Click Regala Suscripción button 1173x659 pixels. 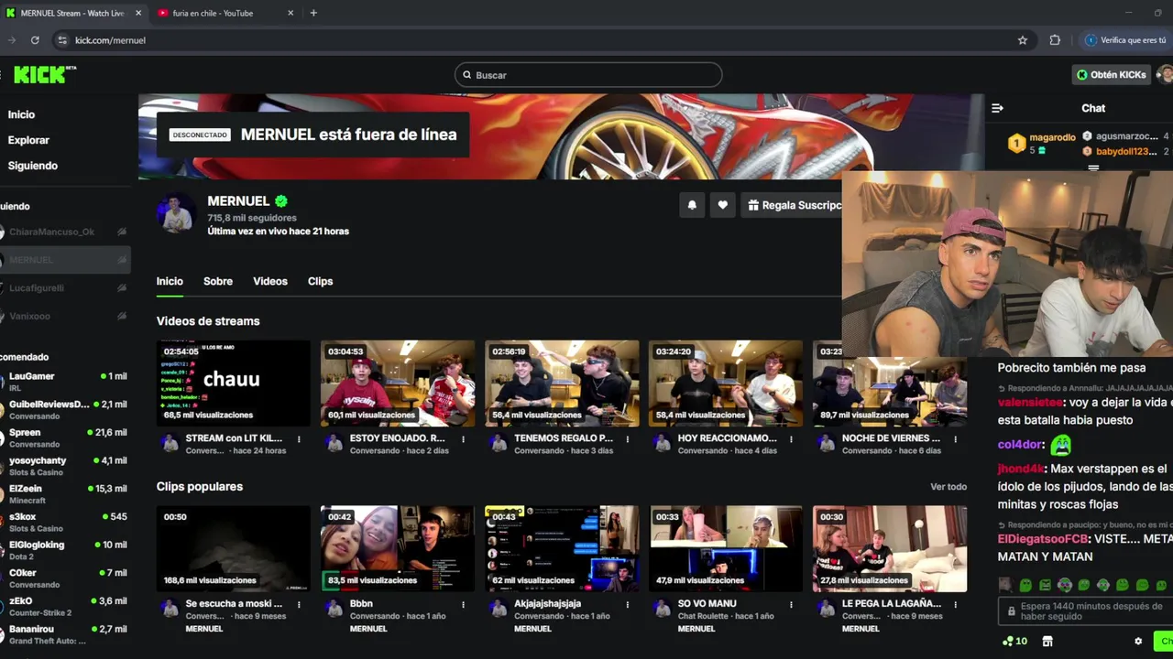794,205
